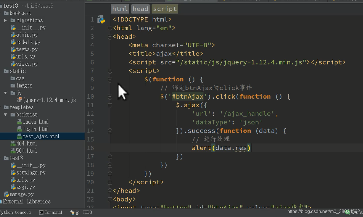Click the Python icon beside manage.py
Image resolution: width=363 pixels, height=217 pixels.
[6, 194]
